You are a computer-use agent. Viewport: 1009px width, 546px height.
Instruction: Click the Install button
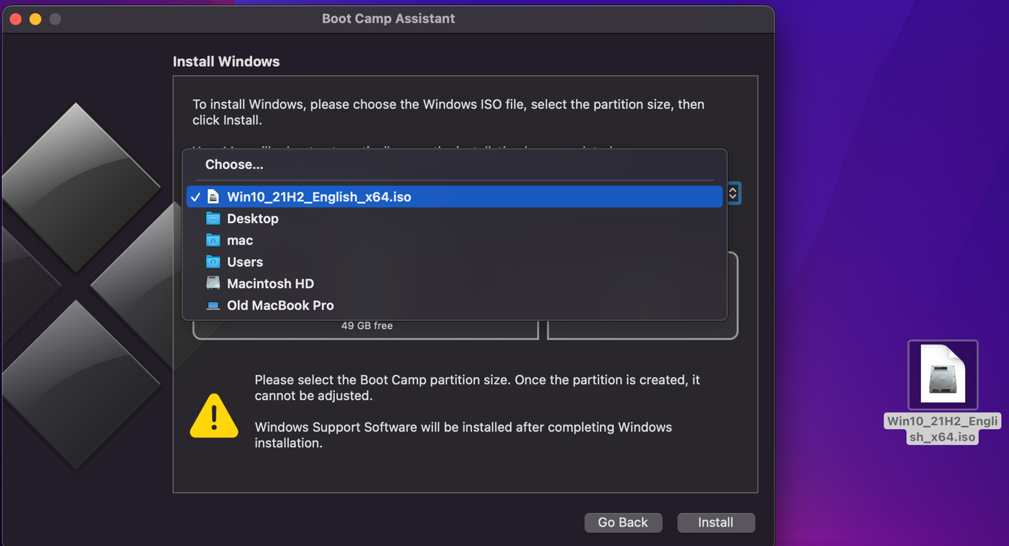[x=716, y=523]
